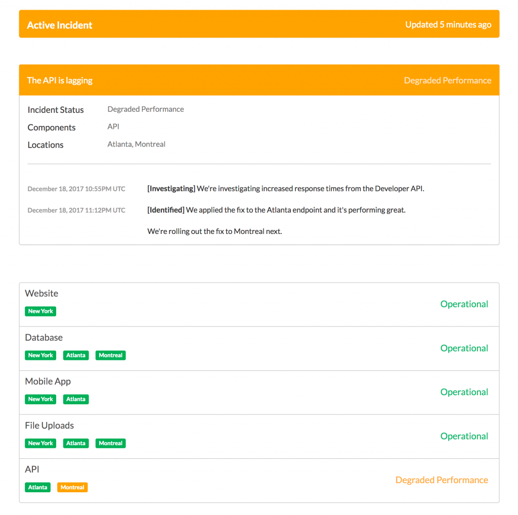This screenshot has height=515, width=518.
Task: Click the incident title The API is lagging
Action: [60, 80]
